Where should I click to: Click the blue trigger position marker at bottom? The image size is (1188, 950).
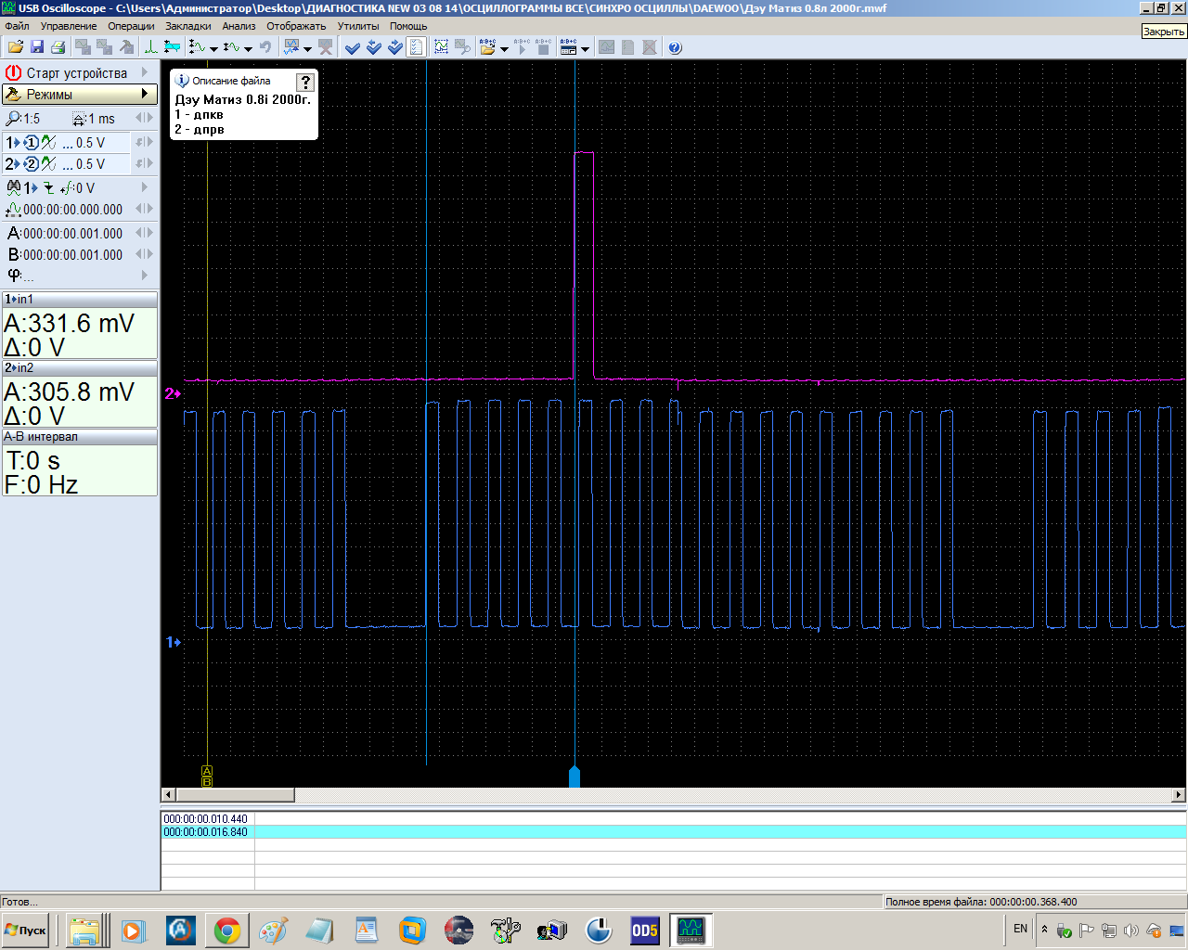575,777
